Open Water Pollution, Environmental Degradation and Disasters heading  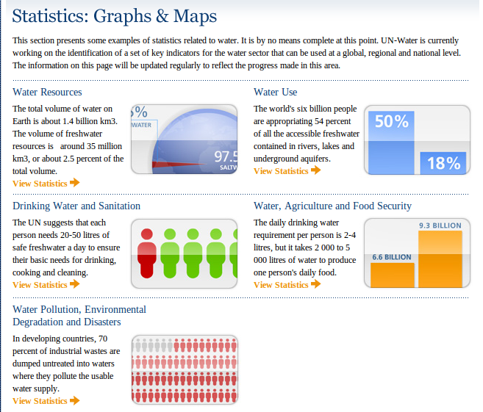(79, 316)
